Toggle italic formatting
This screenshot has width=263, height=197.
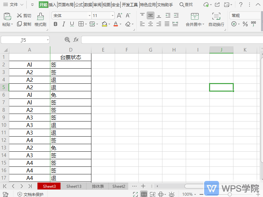tap(63, 24)
